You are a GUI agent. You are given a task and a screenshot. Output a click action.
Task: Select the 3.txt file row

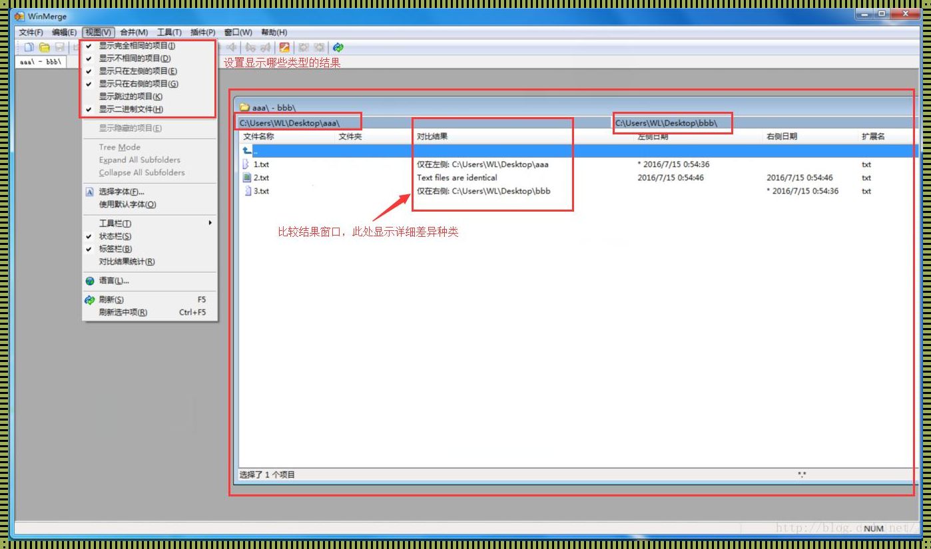578,191
